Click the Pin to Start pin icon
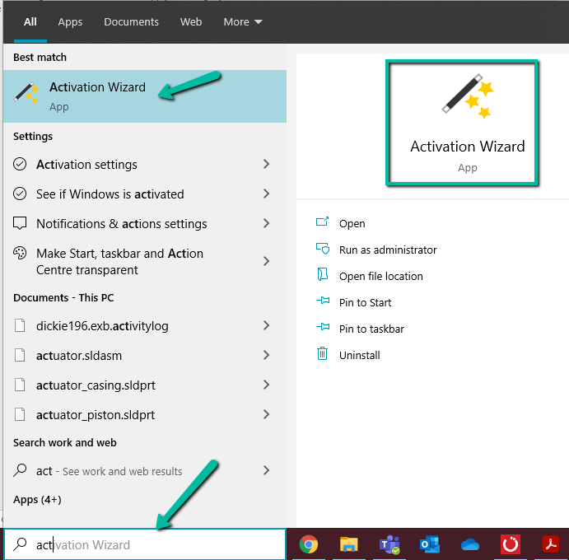 323,301
